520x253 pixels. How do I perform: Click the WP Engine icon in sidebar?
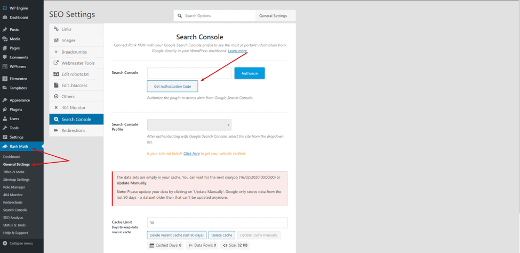[x=5, y=8]
